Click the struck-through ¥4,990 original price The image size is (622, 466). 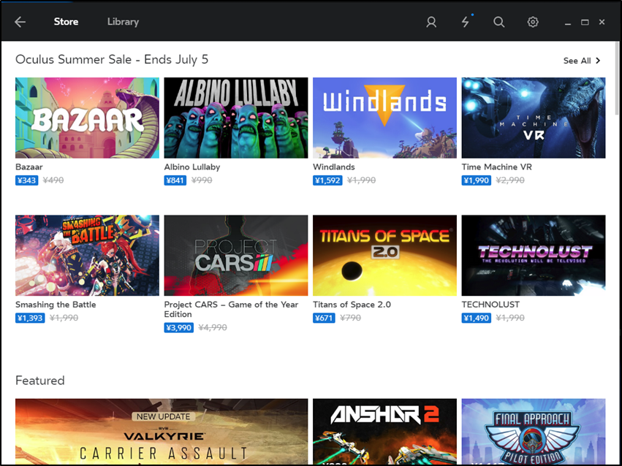tap(213, 328)
